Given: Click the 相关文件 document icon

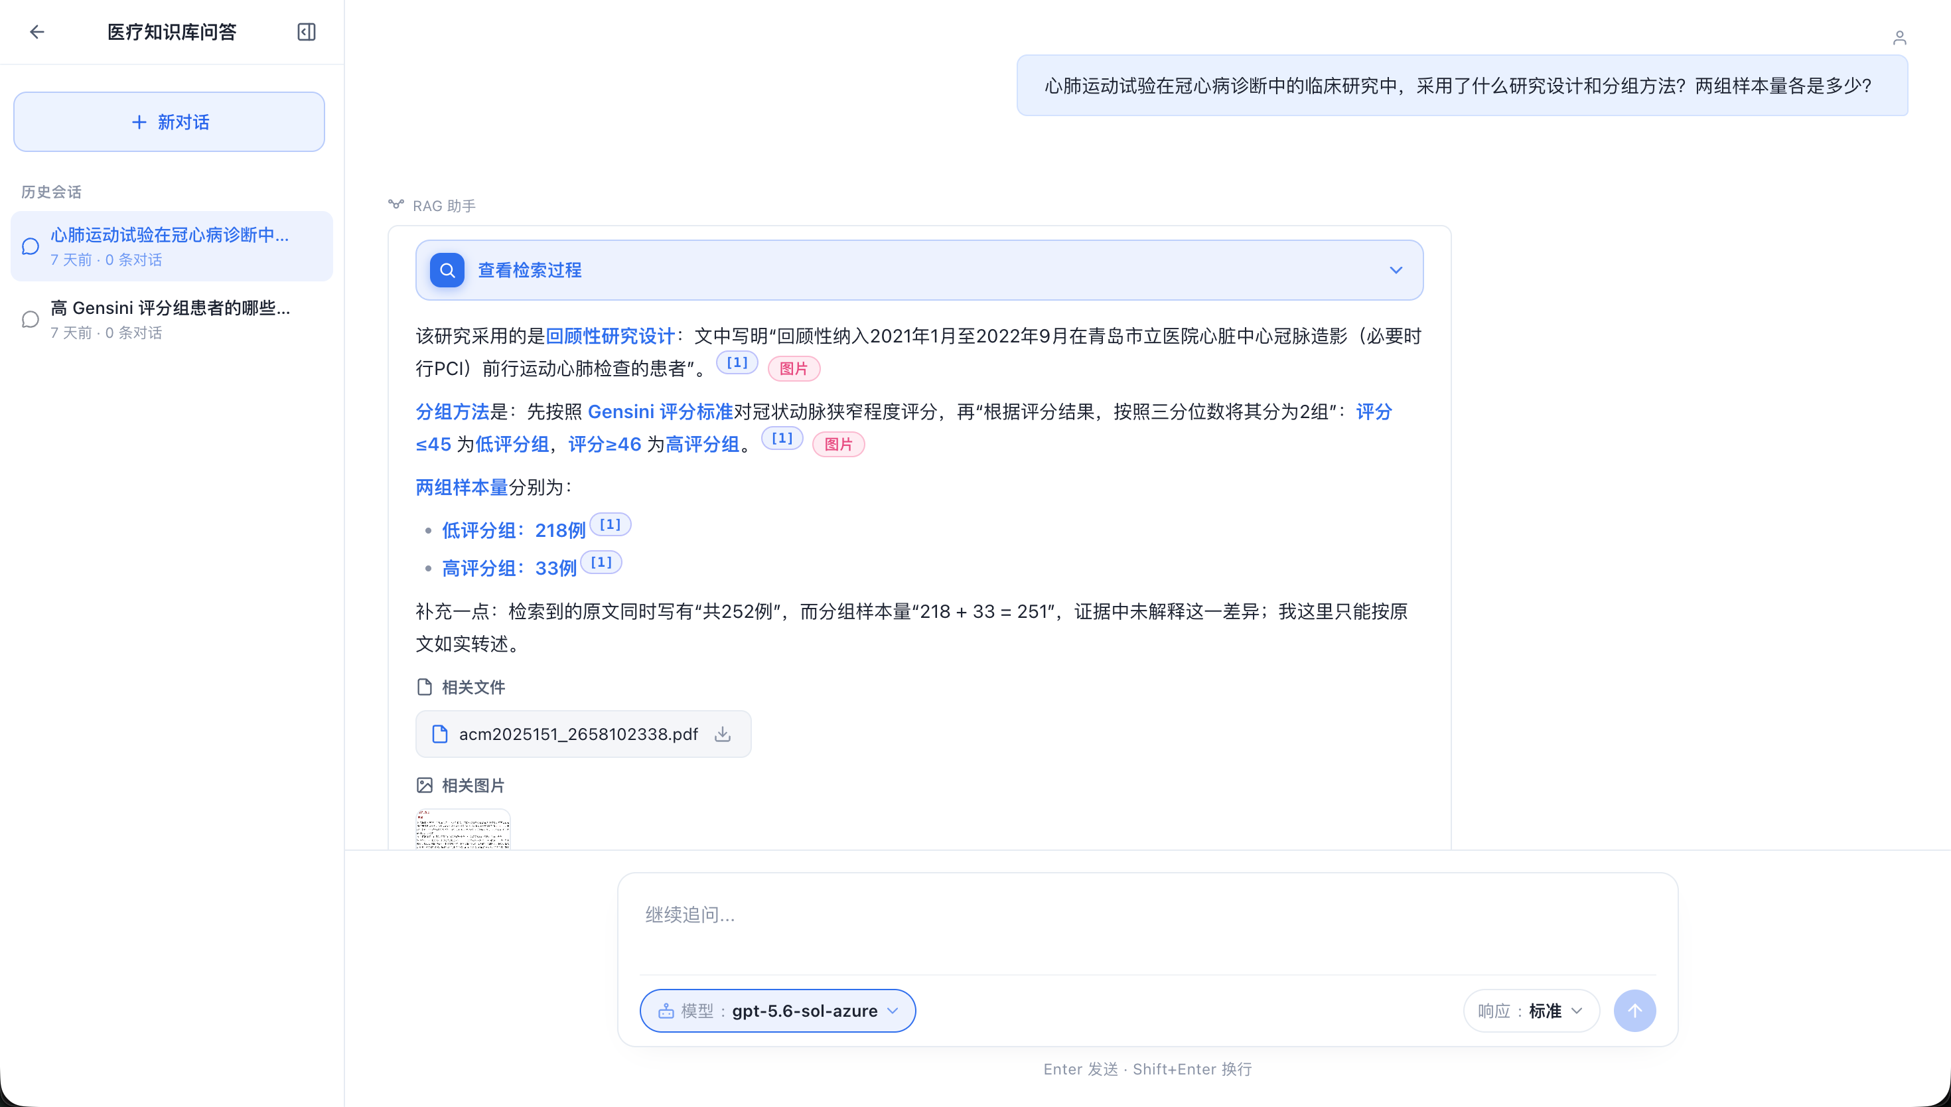Looking at the screenshot, I should 425,688.
